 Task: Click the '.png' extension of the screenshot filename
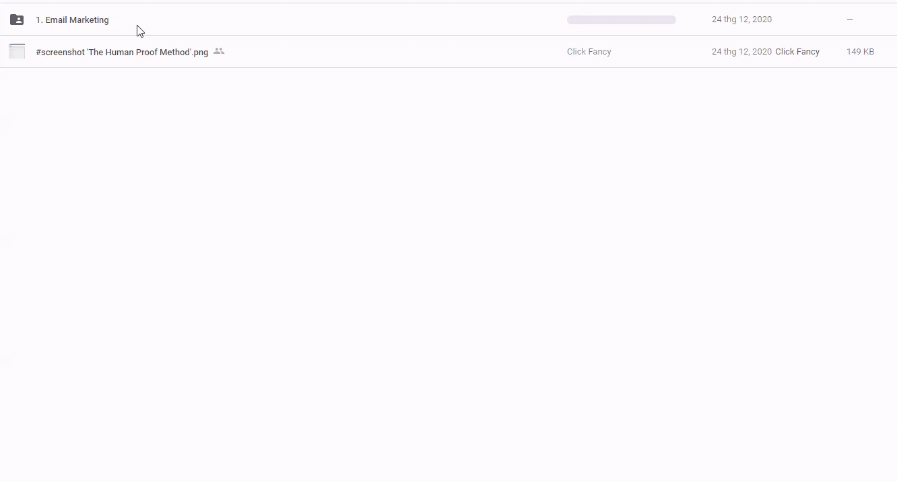click(200, 53)
